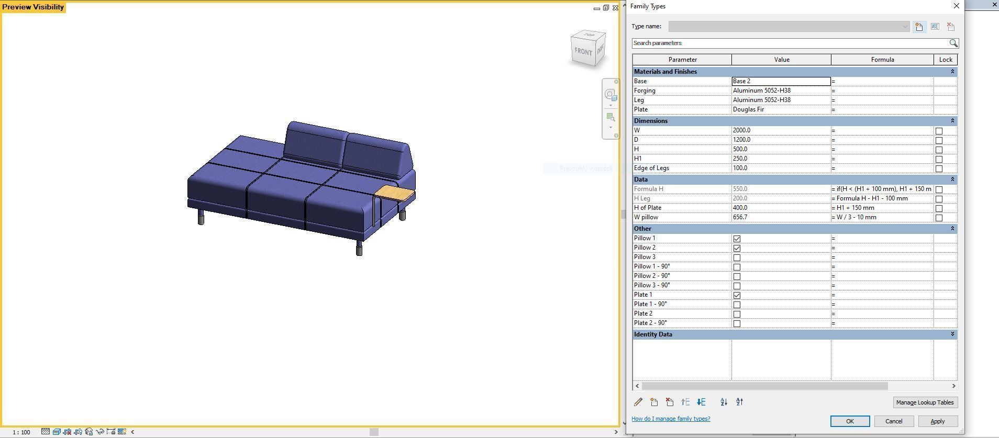Click the Edit Parameter pencil icon

(638, 402)
